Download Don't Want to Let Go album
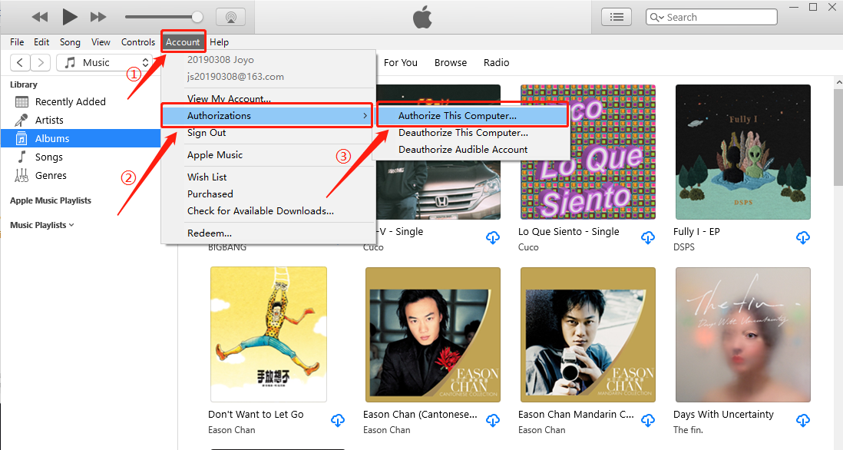Viewport: 843px width, 450px height. click(x=338, y=420)
